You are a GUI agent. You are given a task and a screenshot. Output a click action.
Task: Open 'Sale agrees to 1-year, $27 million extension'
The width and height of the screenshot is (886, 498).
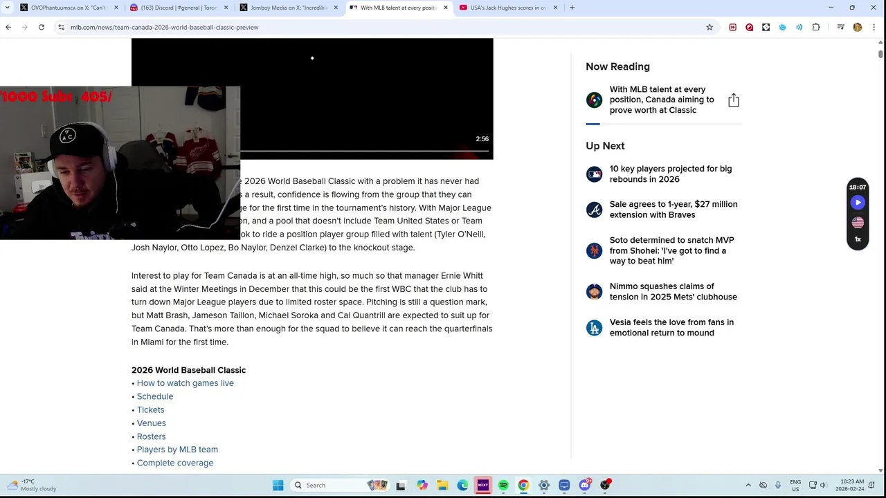[x=673, y=210]
